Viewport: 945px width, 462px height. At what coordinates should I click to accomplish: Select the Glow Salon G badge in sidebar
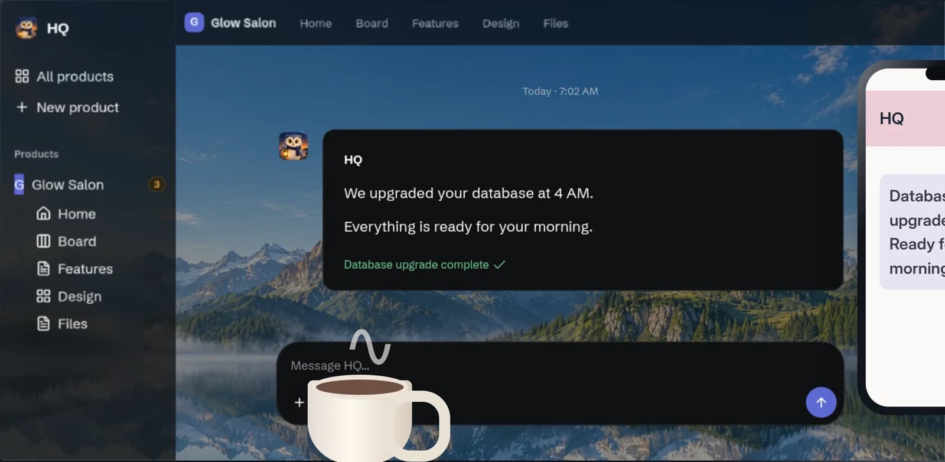click(19, 184)
